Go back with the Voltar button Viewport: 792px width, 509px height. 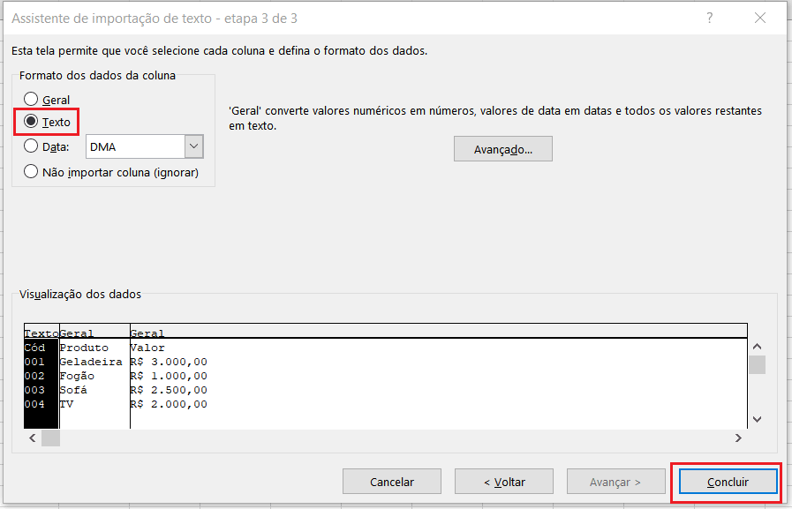click(503, 482)
